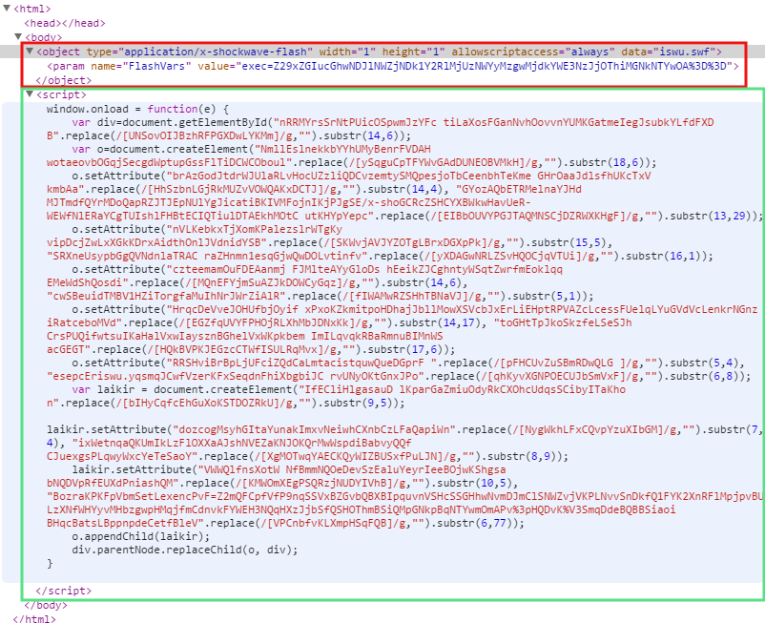
Task: Select the closing </body> tag
Action: coord(46,605)
